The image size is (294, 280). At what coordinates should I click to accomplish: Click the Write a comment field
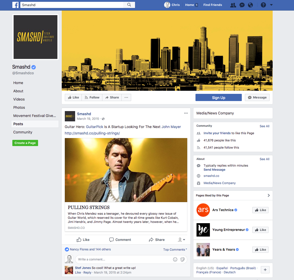(x=124, y=259)
